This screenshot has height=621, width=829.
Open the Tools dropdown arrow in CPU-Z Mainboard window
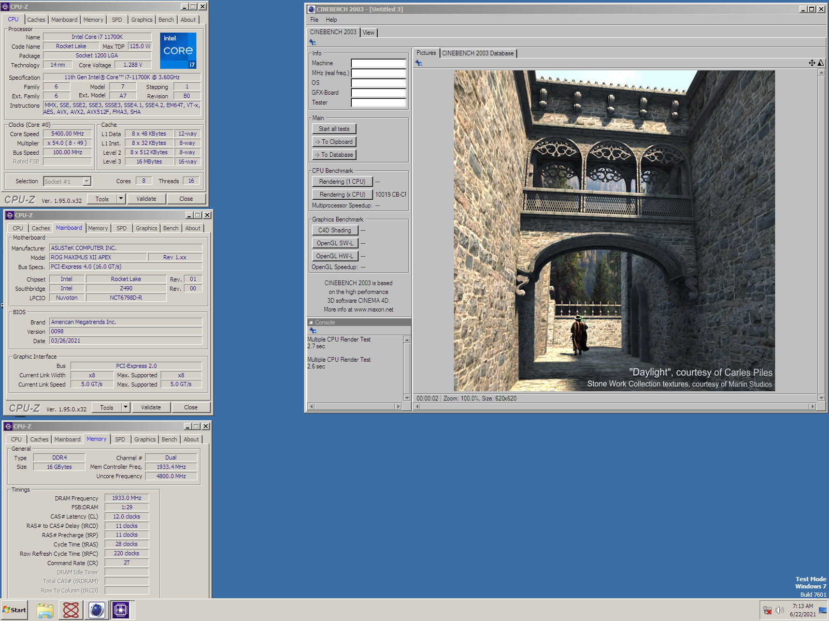point(125,407)
